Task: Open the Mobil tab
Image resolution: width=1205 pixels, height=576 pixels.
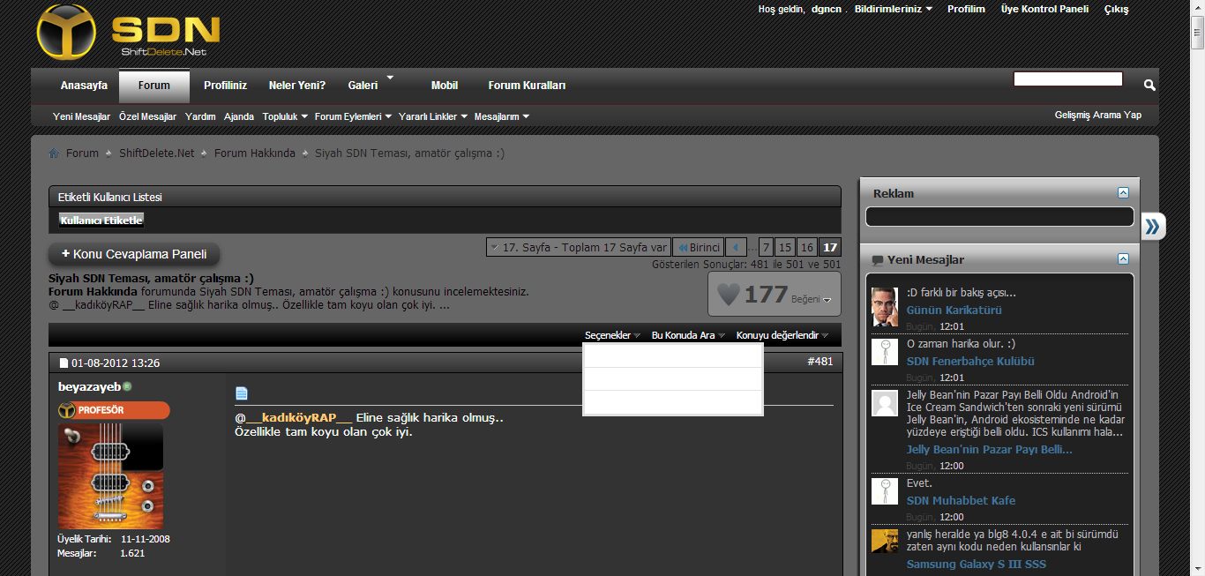Action: (x=445, y=86)
